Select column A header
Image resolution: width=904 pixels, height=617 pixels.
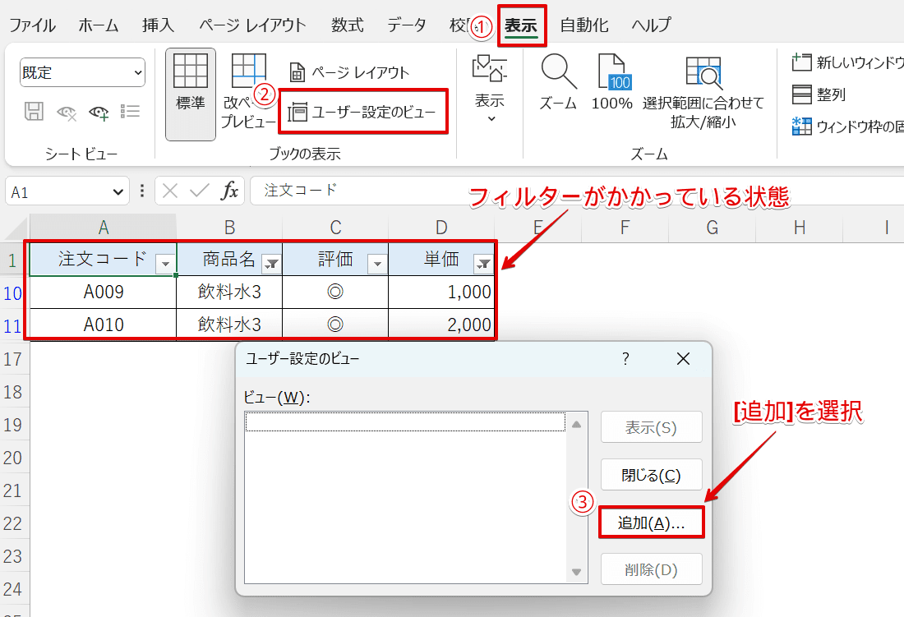pos(104,228)
